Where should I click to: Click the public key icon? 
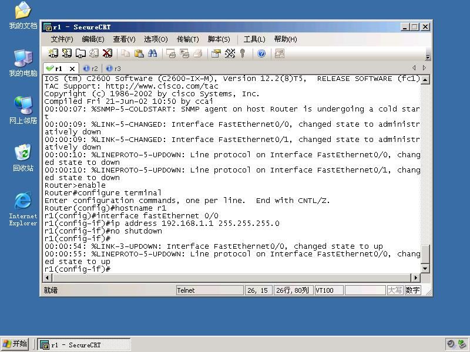click(243, 53)
